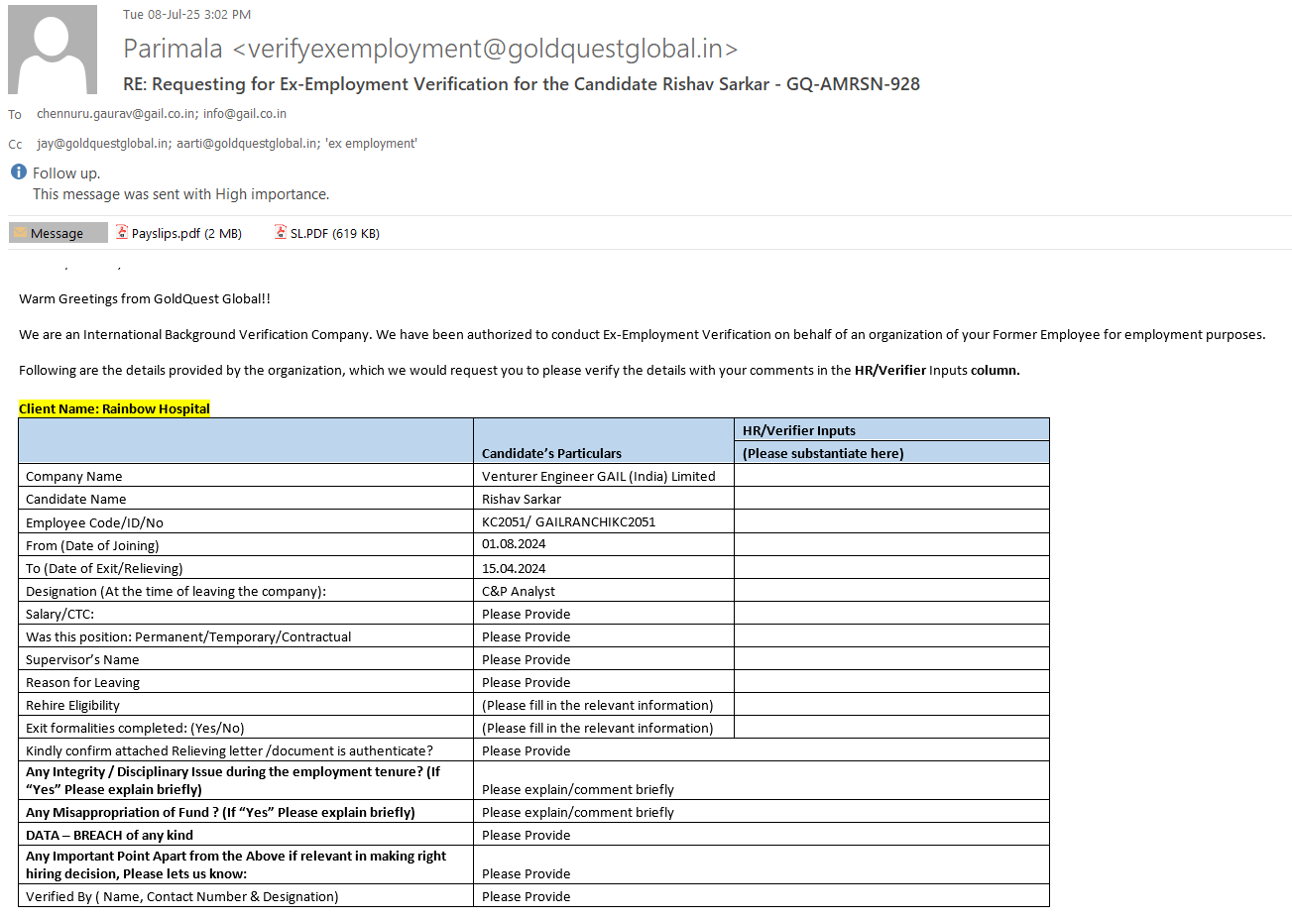Click the sender's avatar picture

(x=53, y=50)
